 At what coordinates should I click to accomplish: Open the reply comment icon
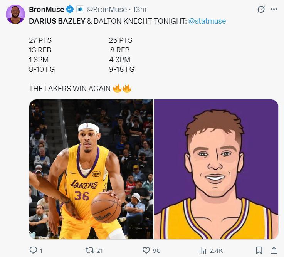(x=33, y=250)
